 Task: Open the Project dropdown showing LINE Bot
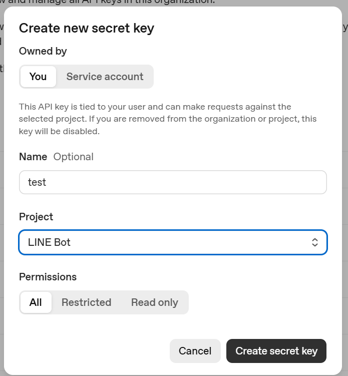point(173,242)
